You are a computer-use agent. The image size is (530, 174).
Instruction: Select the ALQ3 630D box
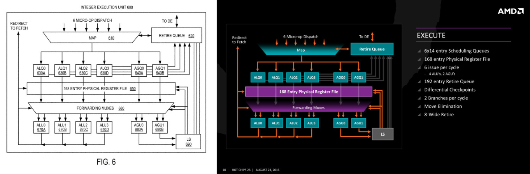point(104,70)
